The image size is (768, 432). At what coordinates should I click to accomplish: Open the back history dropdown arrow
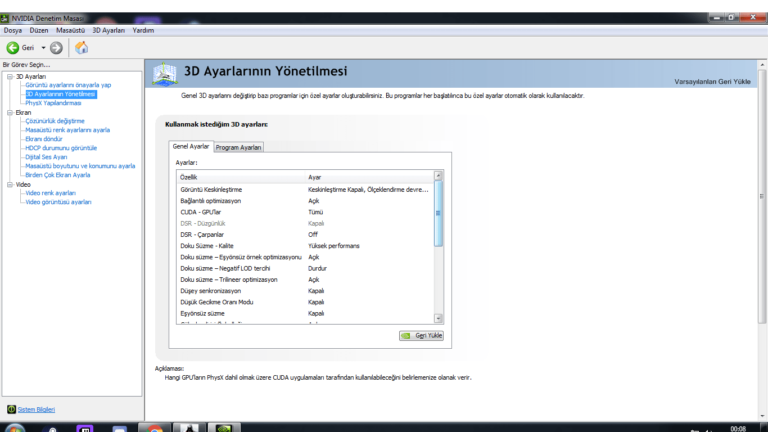[43, 48]
